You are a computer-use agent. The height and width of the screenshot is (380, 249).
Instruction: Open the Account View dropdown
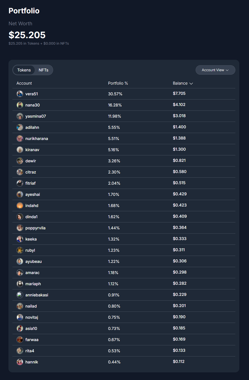click(215, 70)
